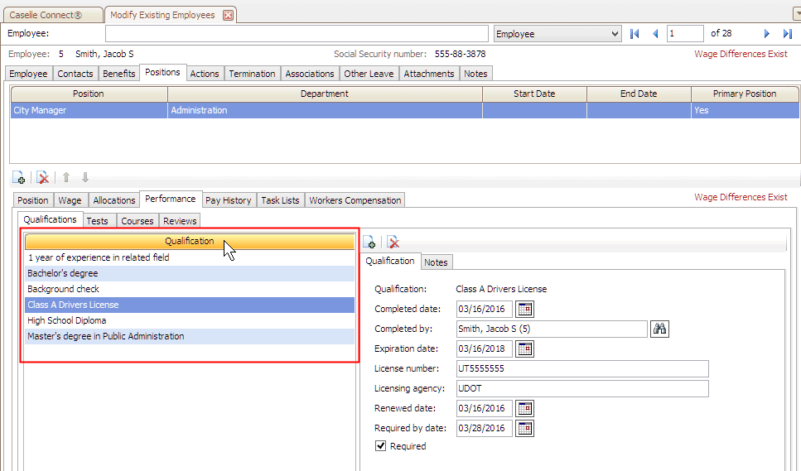The image size is (801, 471).
Task: Switch to the Pay History tab
Action: point(228,200)
